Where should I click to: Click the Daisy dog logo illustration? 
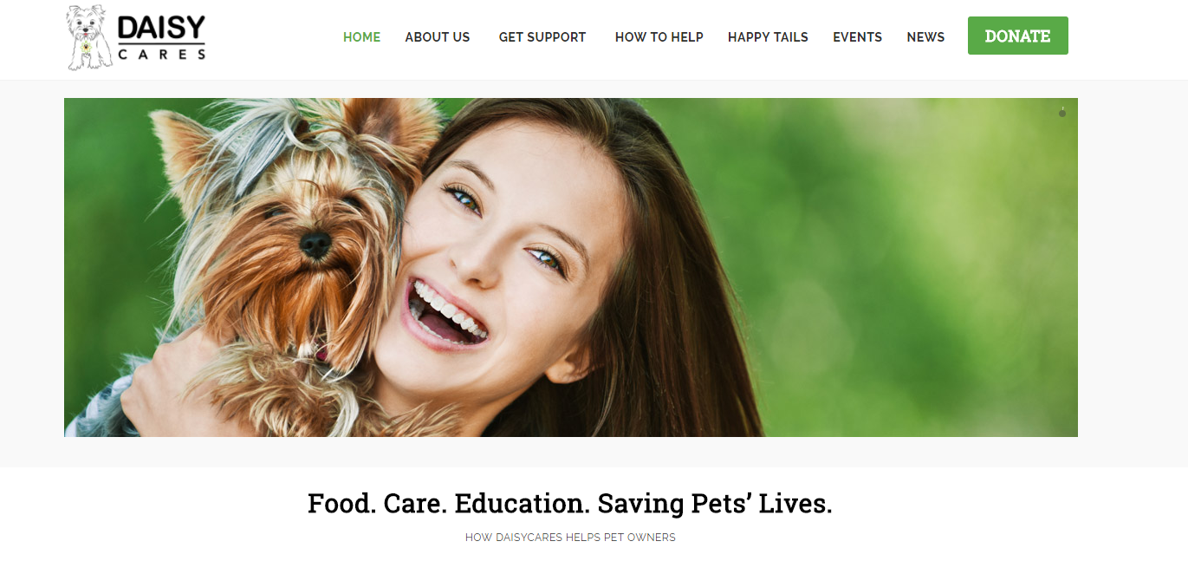point(90,37)
